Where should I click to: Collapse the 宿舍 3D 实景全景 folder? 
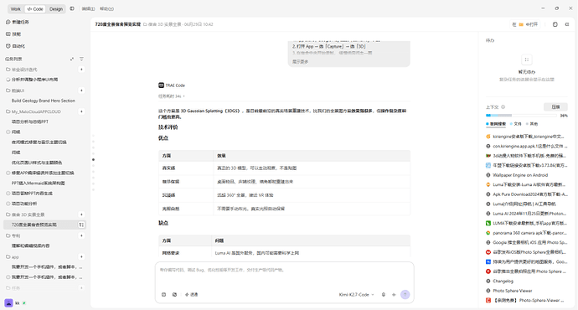[x=25, y=214]
